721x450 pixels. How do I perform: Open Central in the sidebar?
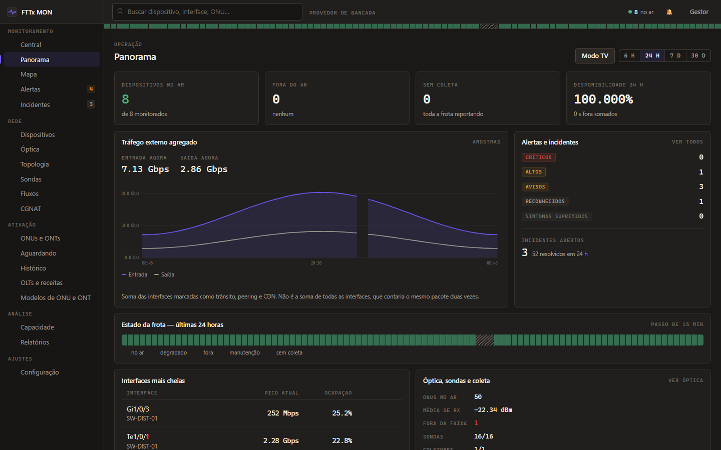click(x=52, y=44)
